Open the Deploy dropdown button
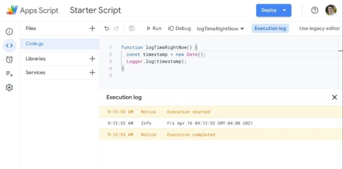This screenshot has height=169, width=343. 274,10
